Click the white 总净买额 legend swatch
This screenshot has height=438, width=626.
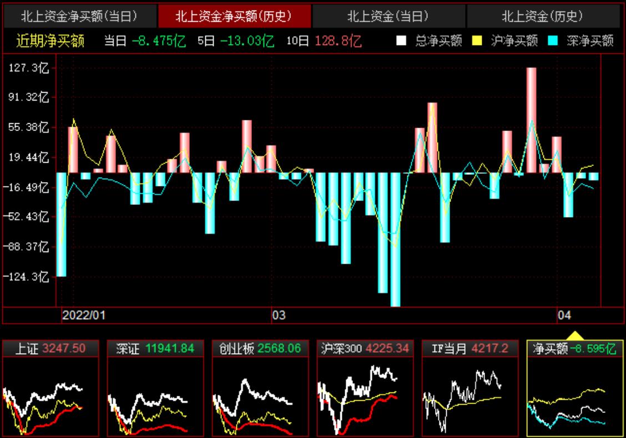pyautogui.click(x=402, y=41)
